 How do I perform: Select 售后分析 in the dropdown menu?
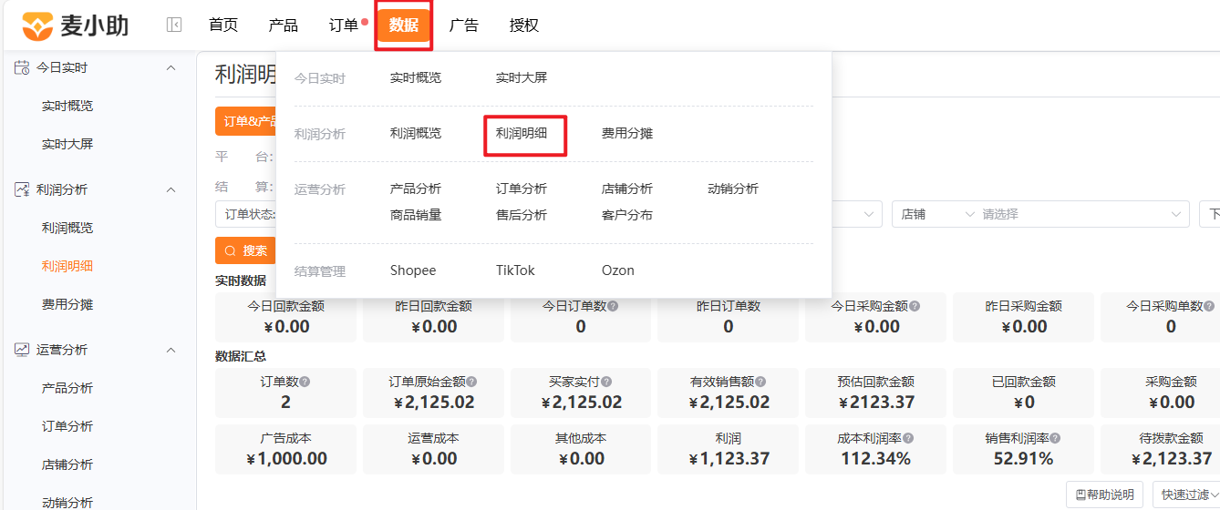(522, 216)
